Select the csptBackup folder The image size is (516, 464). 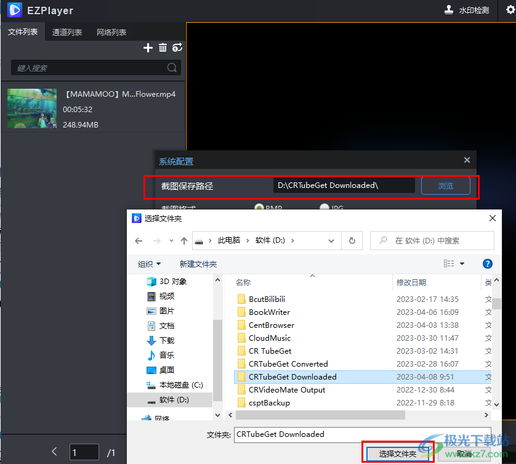click(269, 403)
